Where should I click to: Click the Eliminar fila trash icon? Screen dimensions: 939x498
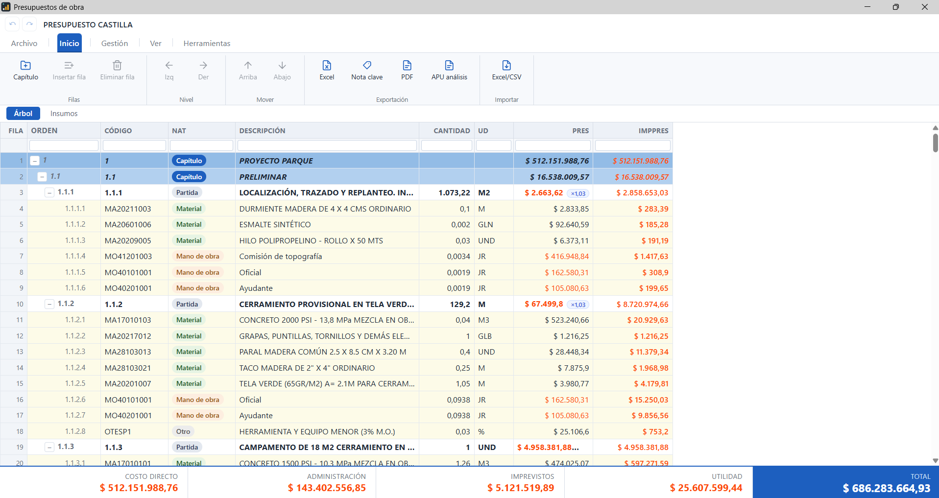pyautogui.click(x=117, y=65)
